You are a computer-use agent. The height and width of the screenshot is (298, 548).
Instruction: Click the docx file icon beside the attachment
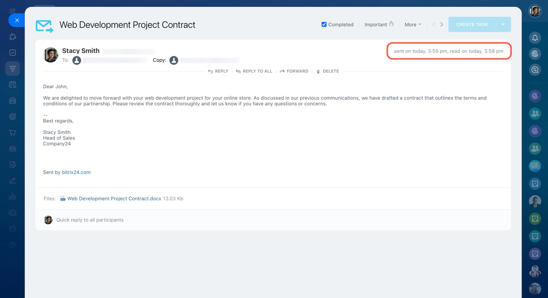(63, 199)
